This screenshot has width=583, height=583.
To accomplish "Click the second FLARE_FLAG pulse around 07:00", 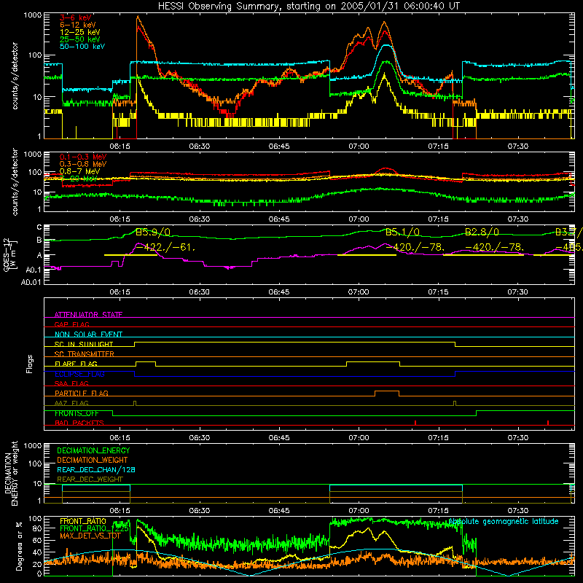I will coord(373,364).
